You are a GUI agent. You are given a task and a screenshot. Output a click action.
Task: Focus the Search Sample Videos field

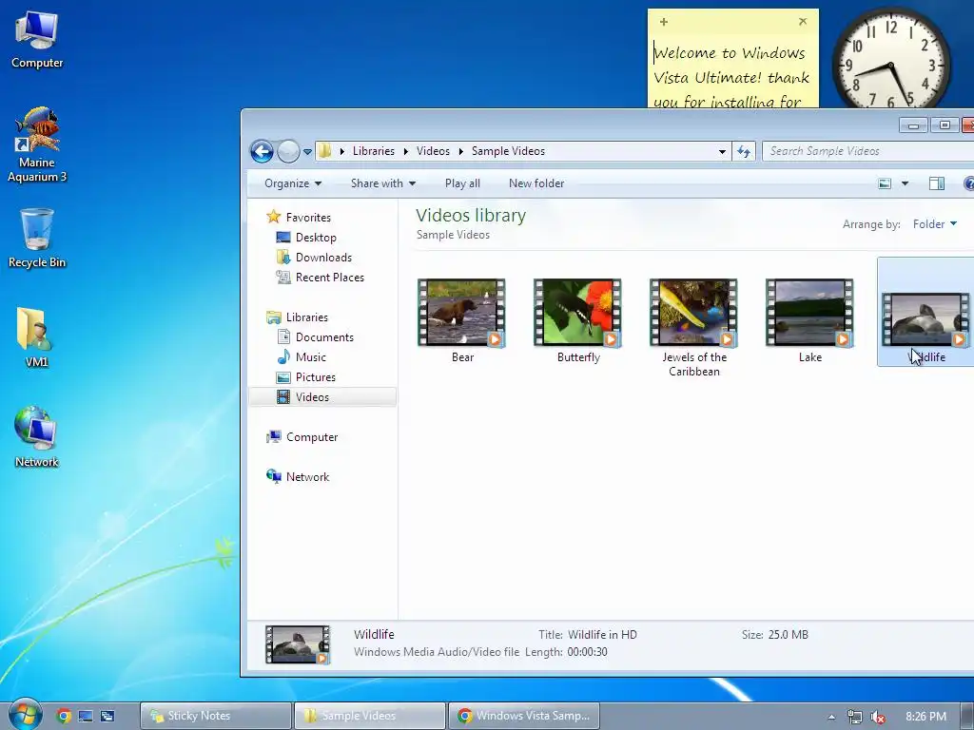(867, 151)
